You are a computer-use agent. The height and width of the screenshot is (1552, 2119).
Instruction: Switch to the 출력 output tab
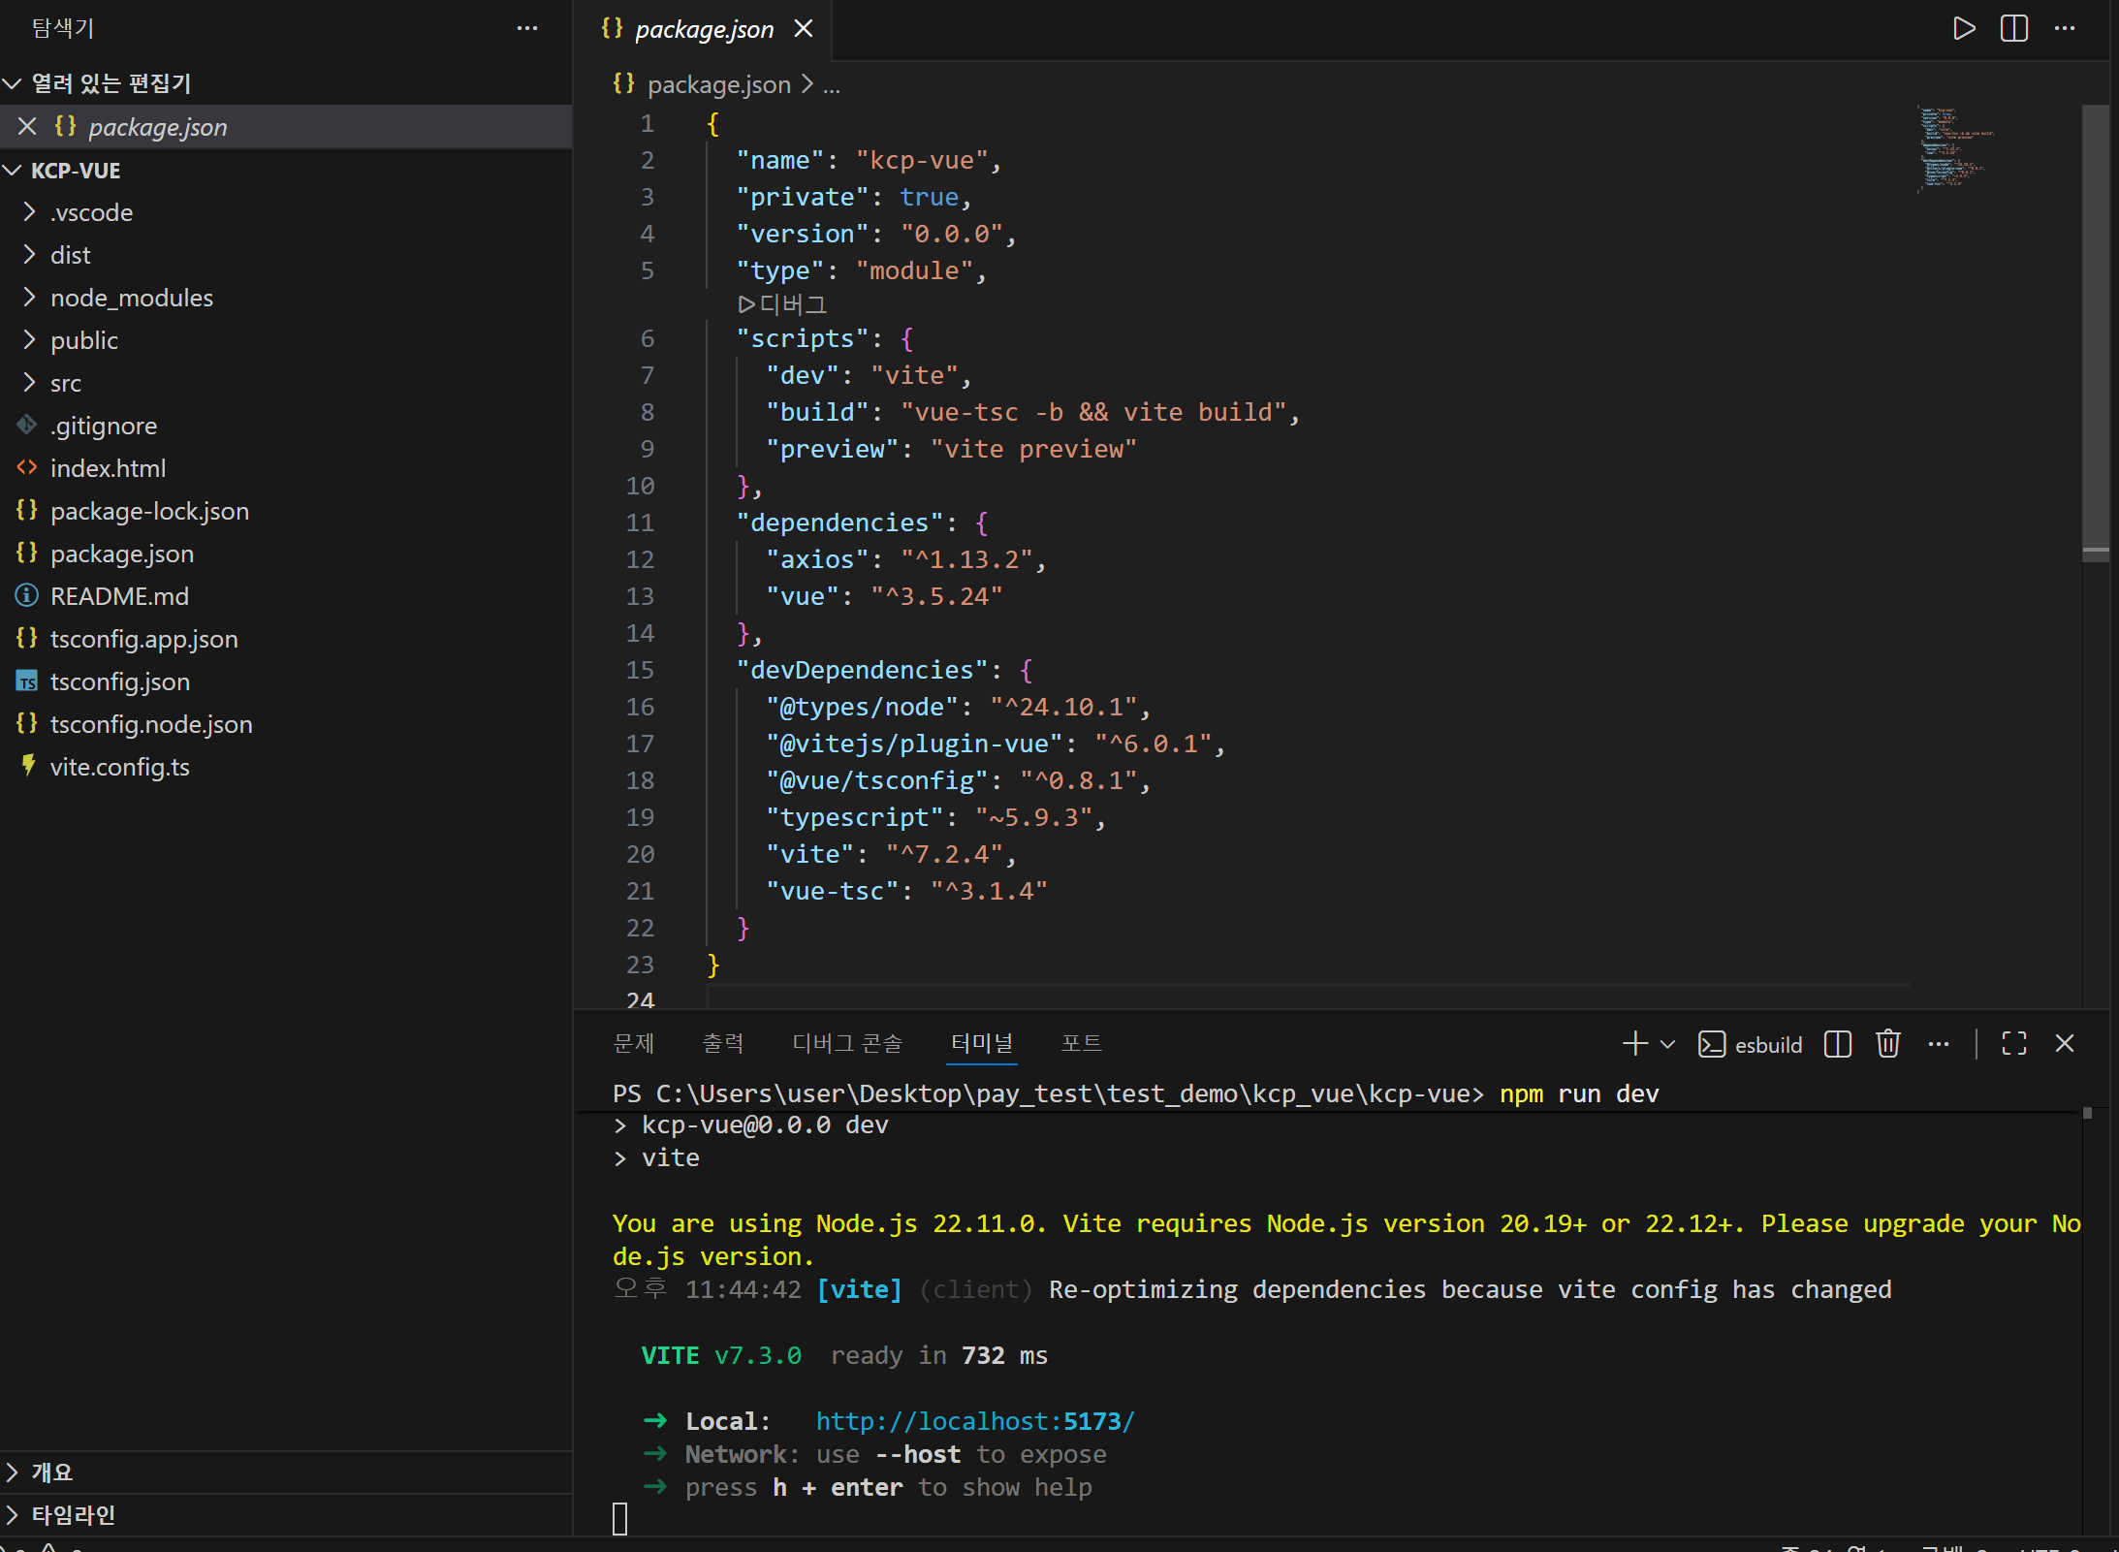pyautogui.click(x=722, y=1043)
